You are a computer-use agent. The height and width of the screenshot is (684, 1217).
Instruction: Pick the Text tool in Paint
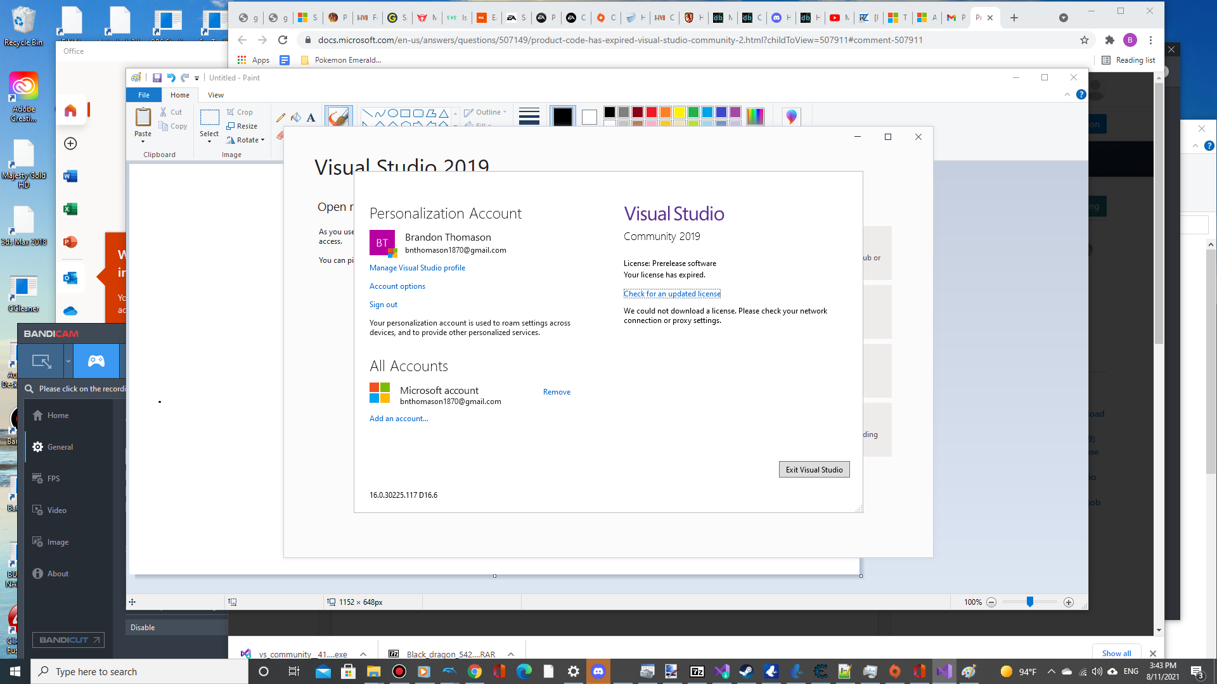click(x=311, y=118)
